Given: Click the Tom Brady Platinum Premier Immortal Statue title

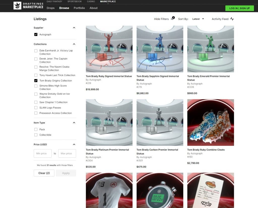Looking at the screenshot, I should [x=107, y=152].
